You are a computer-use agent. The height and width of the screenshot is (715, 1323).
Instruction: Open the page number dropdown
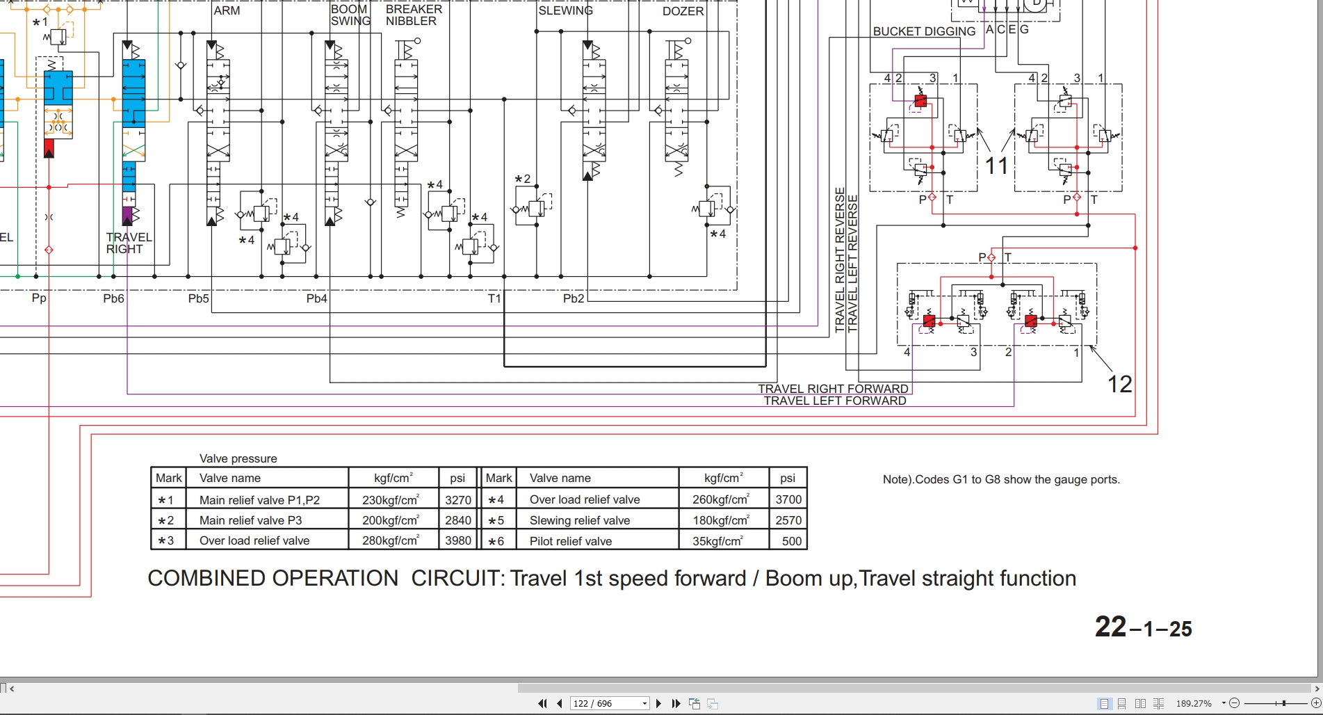pyautogui.click(x=644, y=704)
